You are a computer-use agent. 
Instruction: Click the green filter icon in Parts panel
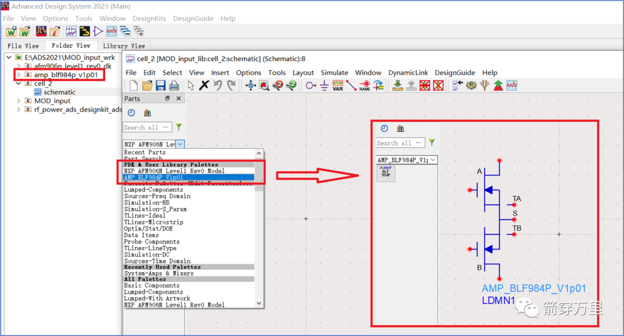(x=179, y=127)
